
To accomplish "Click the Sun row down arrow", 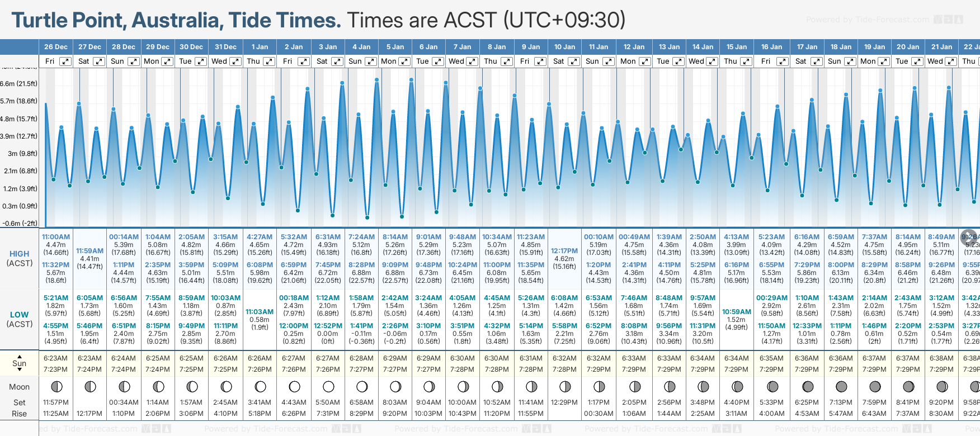I will [x=20, y=370].
